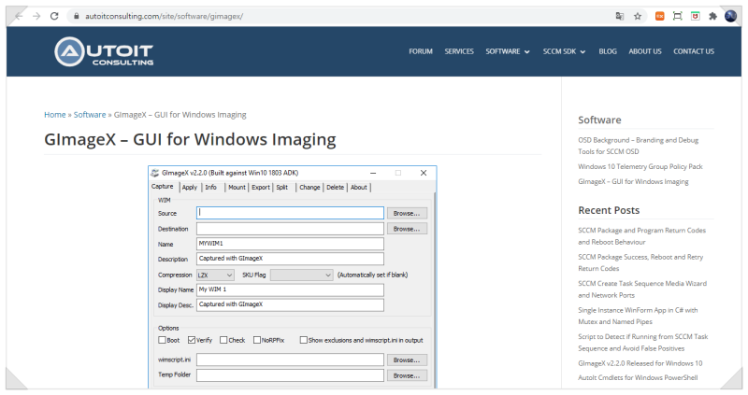748x395 pixels.
Task: Open the SERVICES menu item
Action: point(459,51)
